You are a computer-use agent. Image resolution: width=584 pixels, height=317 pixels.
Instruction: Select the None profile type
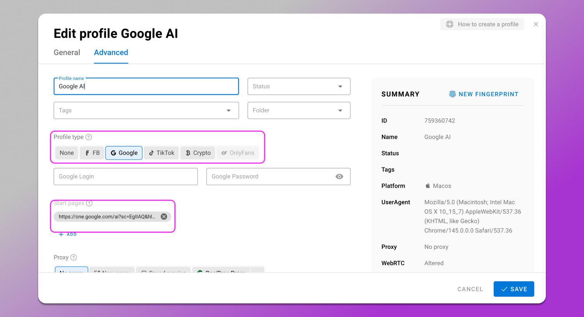click(x=67, y=153)
